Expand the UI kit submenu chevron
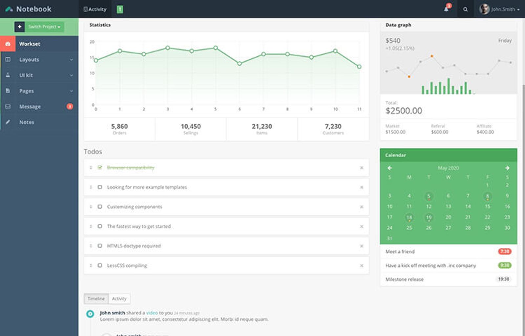The image size is (525, 336). point(72,75)
